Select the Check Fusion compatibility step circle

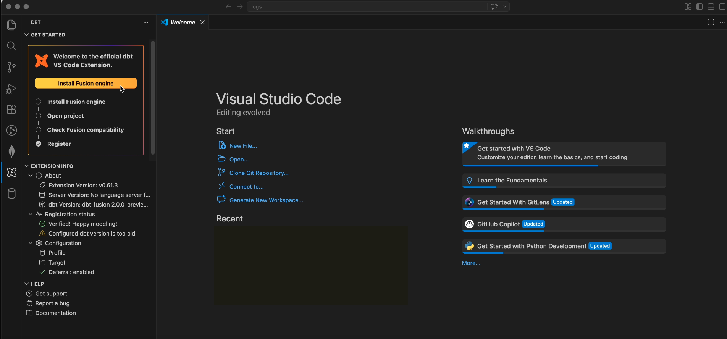38,130
